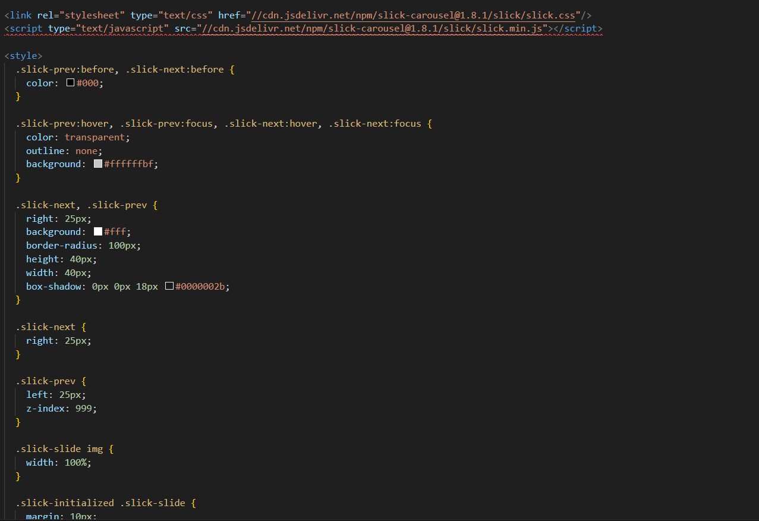Open color picker for #ffffffbf background
The width and height of the screenshot is (759, 521).
coord(98,164)
